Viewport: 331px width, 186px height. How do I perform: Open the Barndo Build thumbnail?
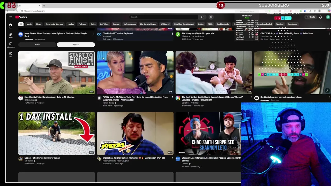coord(57,73)
